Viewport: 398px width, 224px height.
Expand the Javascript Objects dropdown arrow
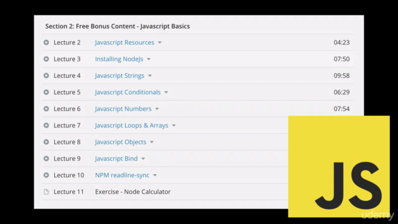(152, 142)
